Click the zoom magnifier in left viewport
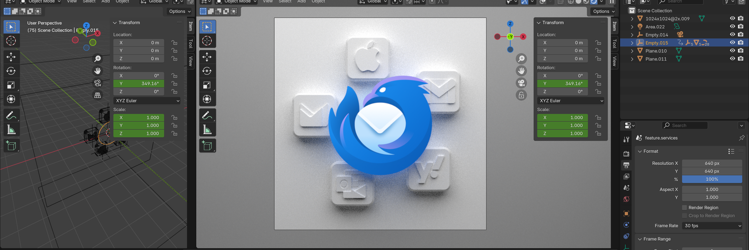The height and width of the screenshot is (250, 749). [97, 59]
